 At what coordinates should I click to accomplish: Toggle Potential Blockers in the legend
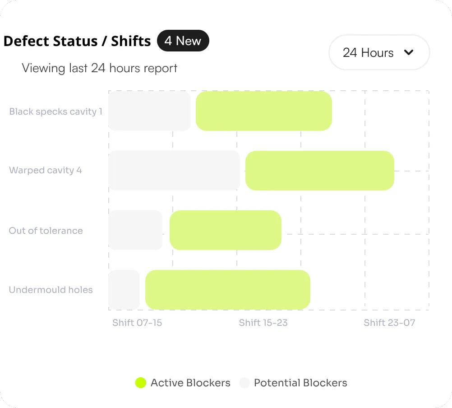(x=300, y=382)
